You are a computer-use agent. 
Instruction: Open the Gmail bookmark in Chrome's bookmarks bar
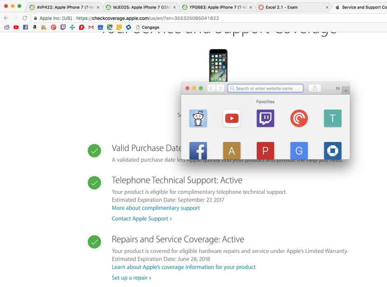91,27
